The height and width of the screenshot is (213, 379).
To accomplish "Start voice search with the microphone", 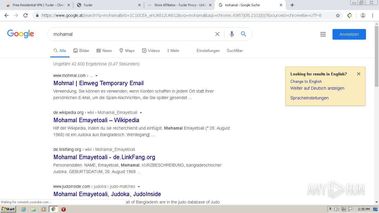I will 232,34.
